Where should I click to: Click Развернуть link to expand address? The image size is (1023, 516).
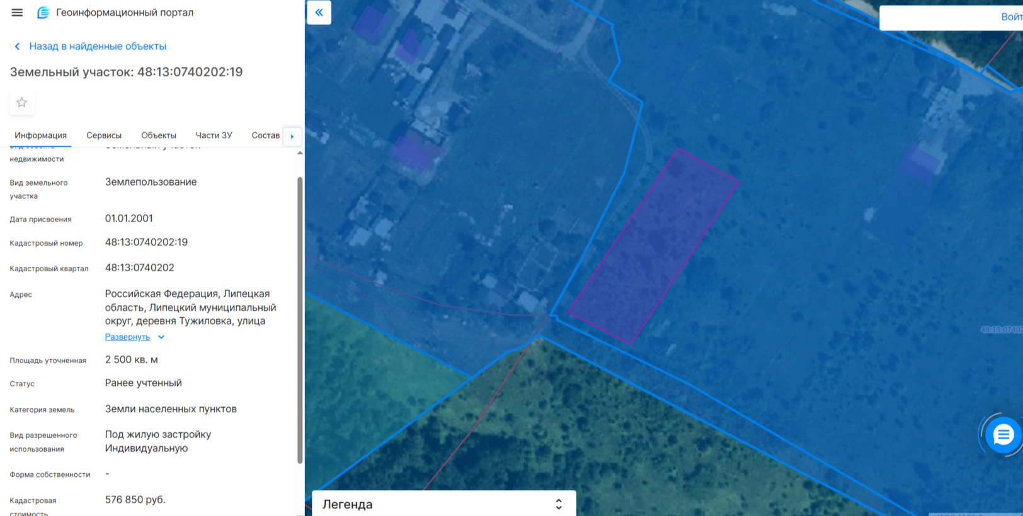(x=127, y=337)
